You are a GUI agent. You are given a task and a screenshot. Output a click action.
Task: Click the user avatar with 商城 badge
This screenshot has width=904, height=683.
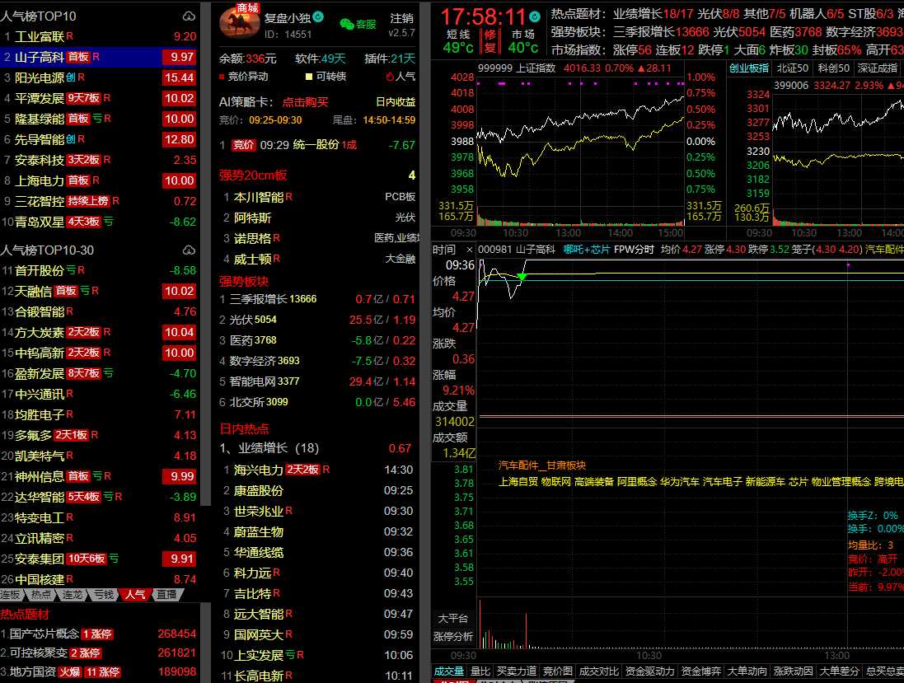(x=240, y=21)
